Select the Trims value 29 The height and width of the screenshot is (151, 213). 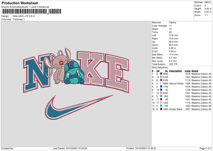(x=170, y=32)
